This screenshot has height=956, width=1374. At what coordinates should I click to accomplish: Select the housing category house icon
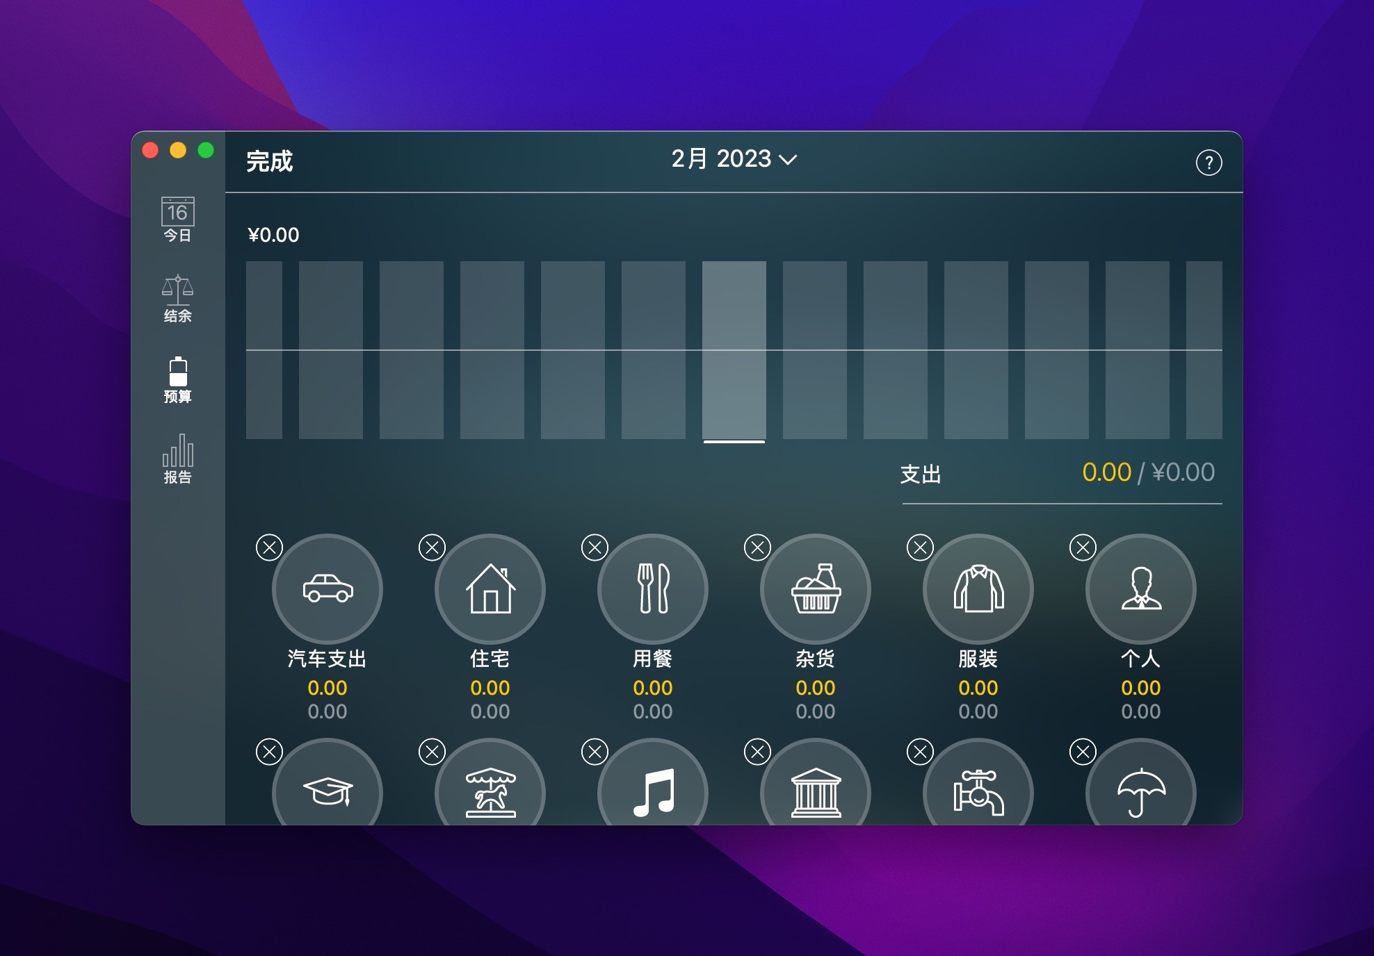pyautogui.click(x=490, y=588)
